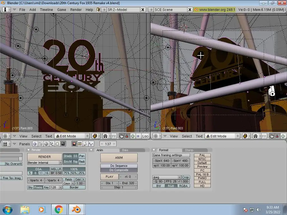Show Render buttons sub-context icon

click(74, 144)
